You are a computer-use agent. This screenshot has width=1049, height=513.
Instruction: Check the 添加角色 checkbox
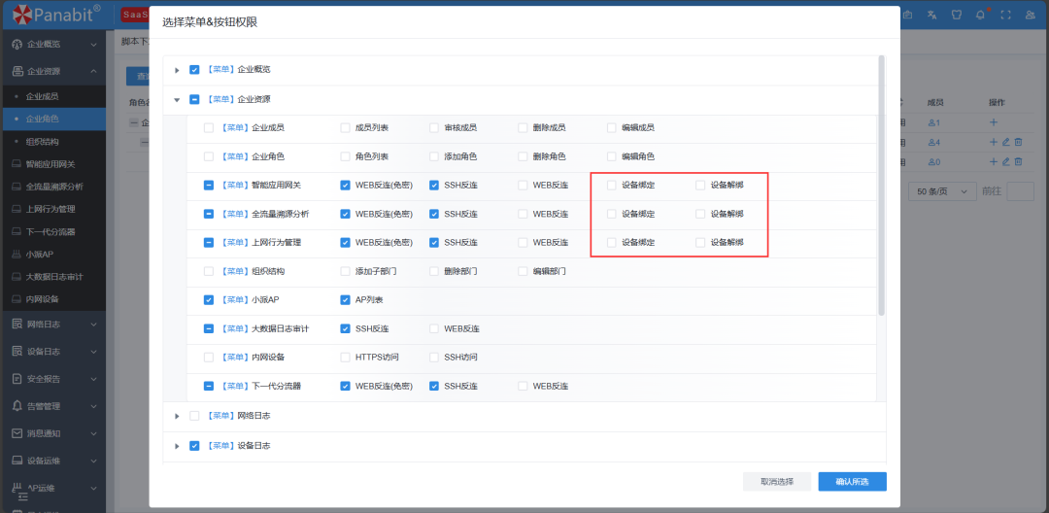click(x=433, y=156)
